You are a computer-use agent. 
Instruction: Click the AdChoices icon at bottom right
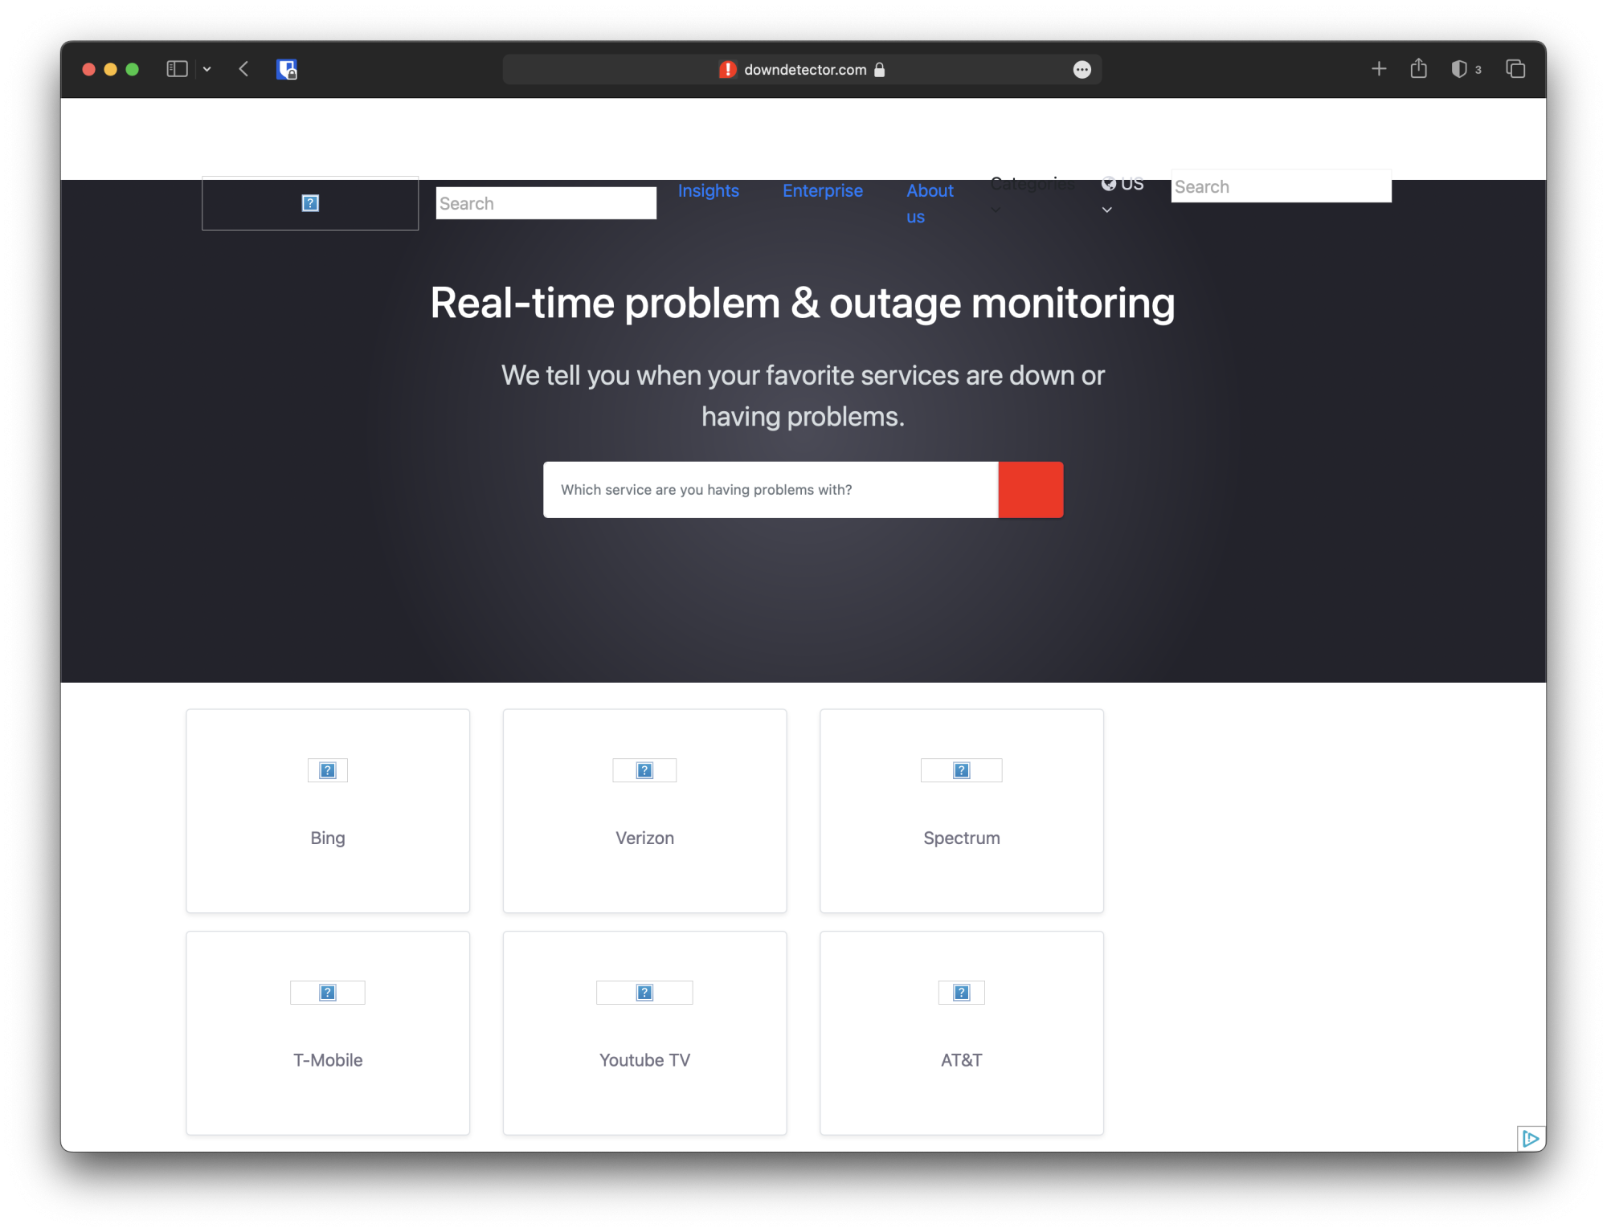point(1530,1138)
